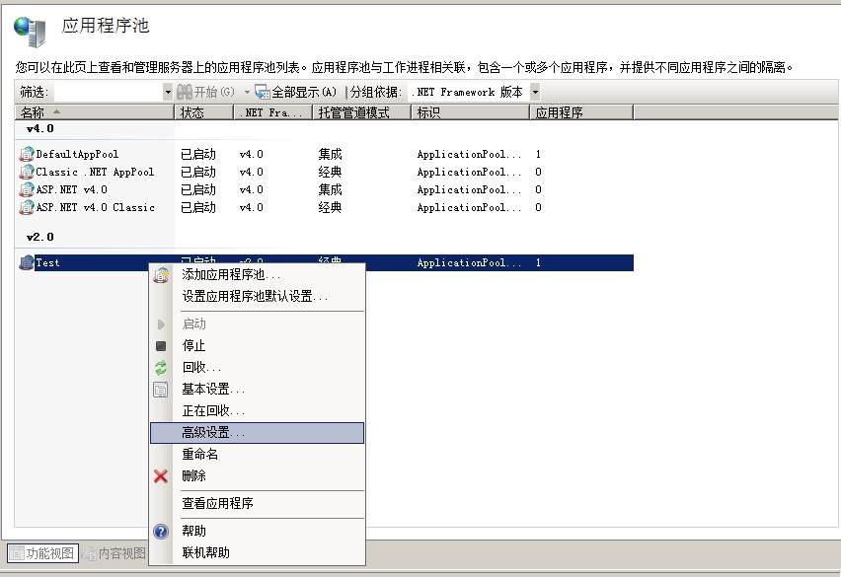Click the Features View tab icon
Image resolution: width=841 pixels, height=577 pixels.
pyautogui.click(x=17, y=553)
